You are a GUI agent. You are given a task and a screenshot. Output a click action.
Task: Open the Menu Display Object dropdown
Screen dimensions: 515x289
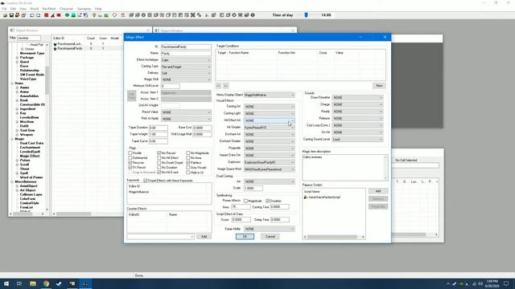click(269, 95)
